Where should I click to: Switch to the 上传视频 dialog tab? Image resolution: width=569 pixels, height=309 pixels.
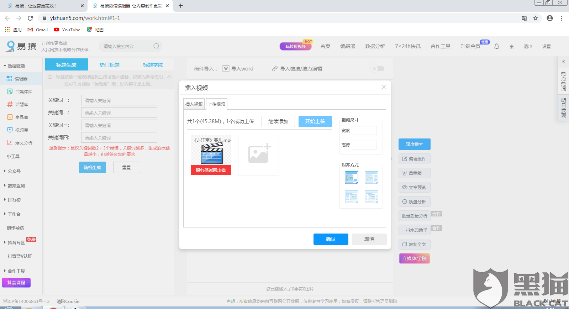click(x=217, y=104)
